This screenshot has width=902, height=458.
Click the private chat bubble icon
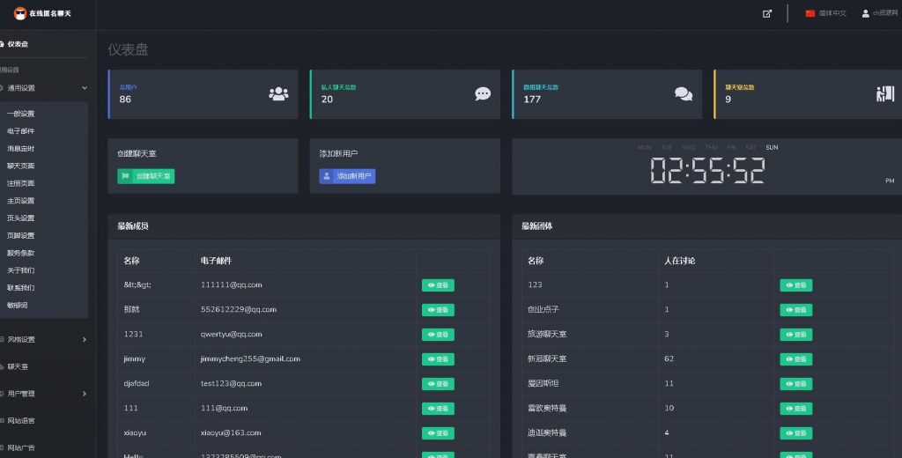click(x=483, y=93)
